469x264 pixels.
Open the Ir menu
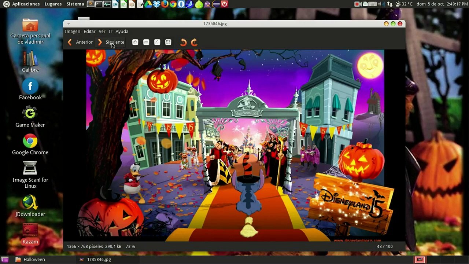110,32
